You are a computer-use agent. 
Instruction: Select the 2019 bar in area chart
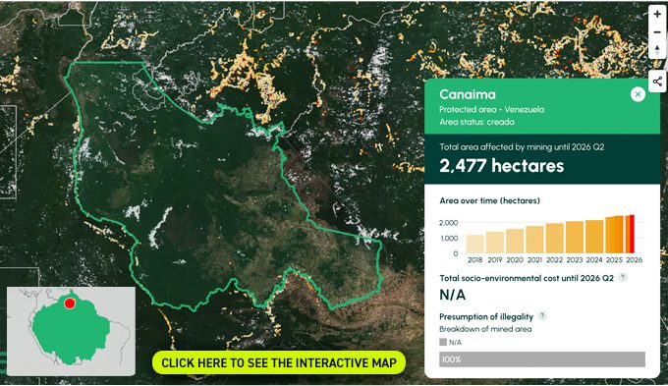(495, 243)
